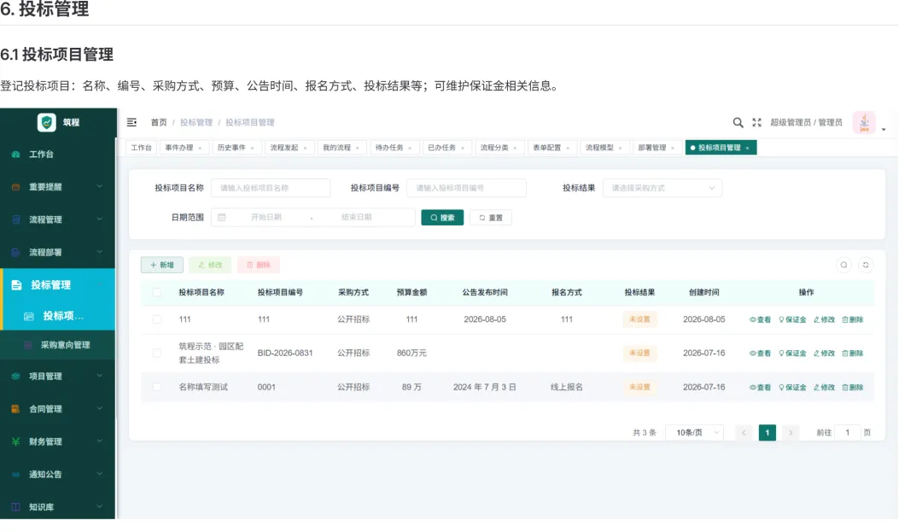The height and width of the screenshot is (532, 922).
Task: Edit the 0001 row via 修改
Action: [x=825, y=388]
